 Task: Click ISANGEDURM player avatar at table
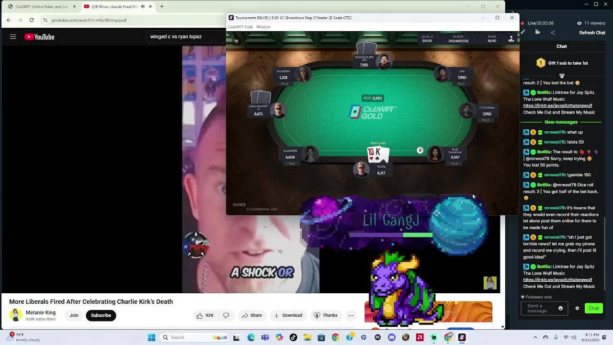click(384, 61)
